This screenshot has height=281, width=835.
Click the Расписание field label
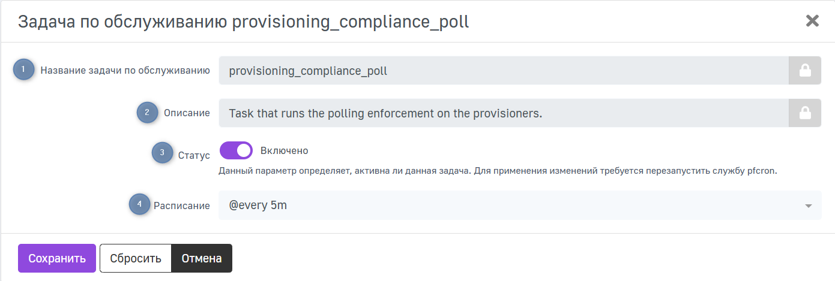pos(182,206)
